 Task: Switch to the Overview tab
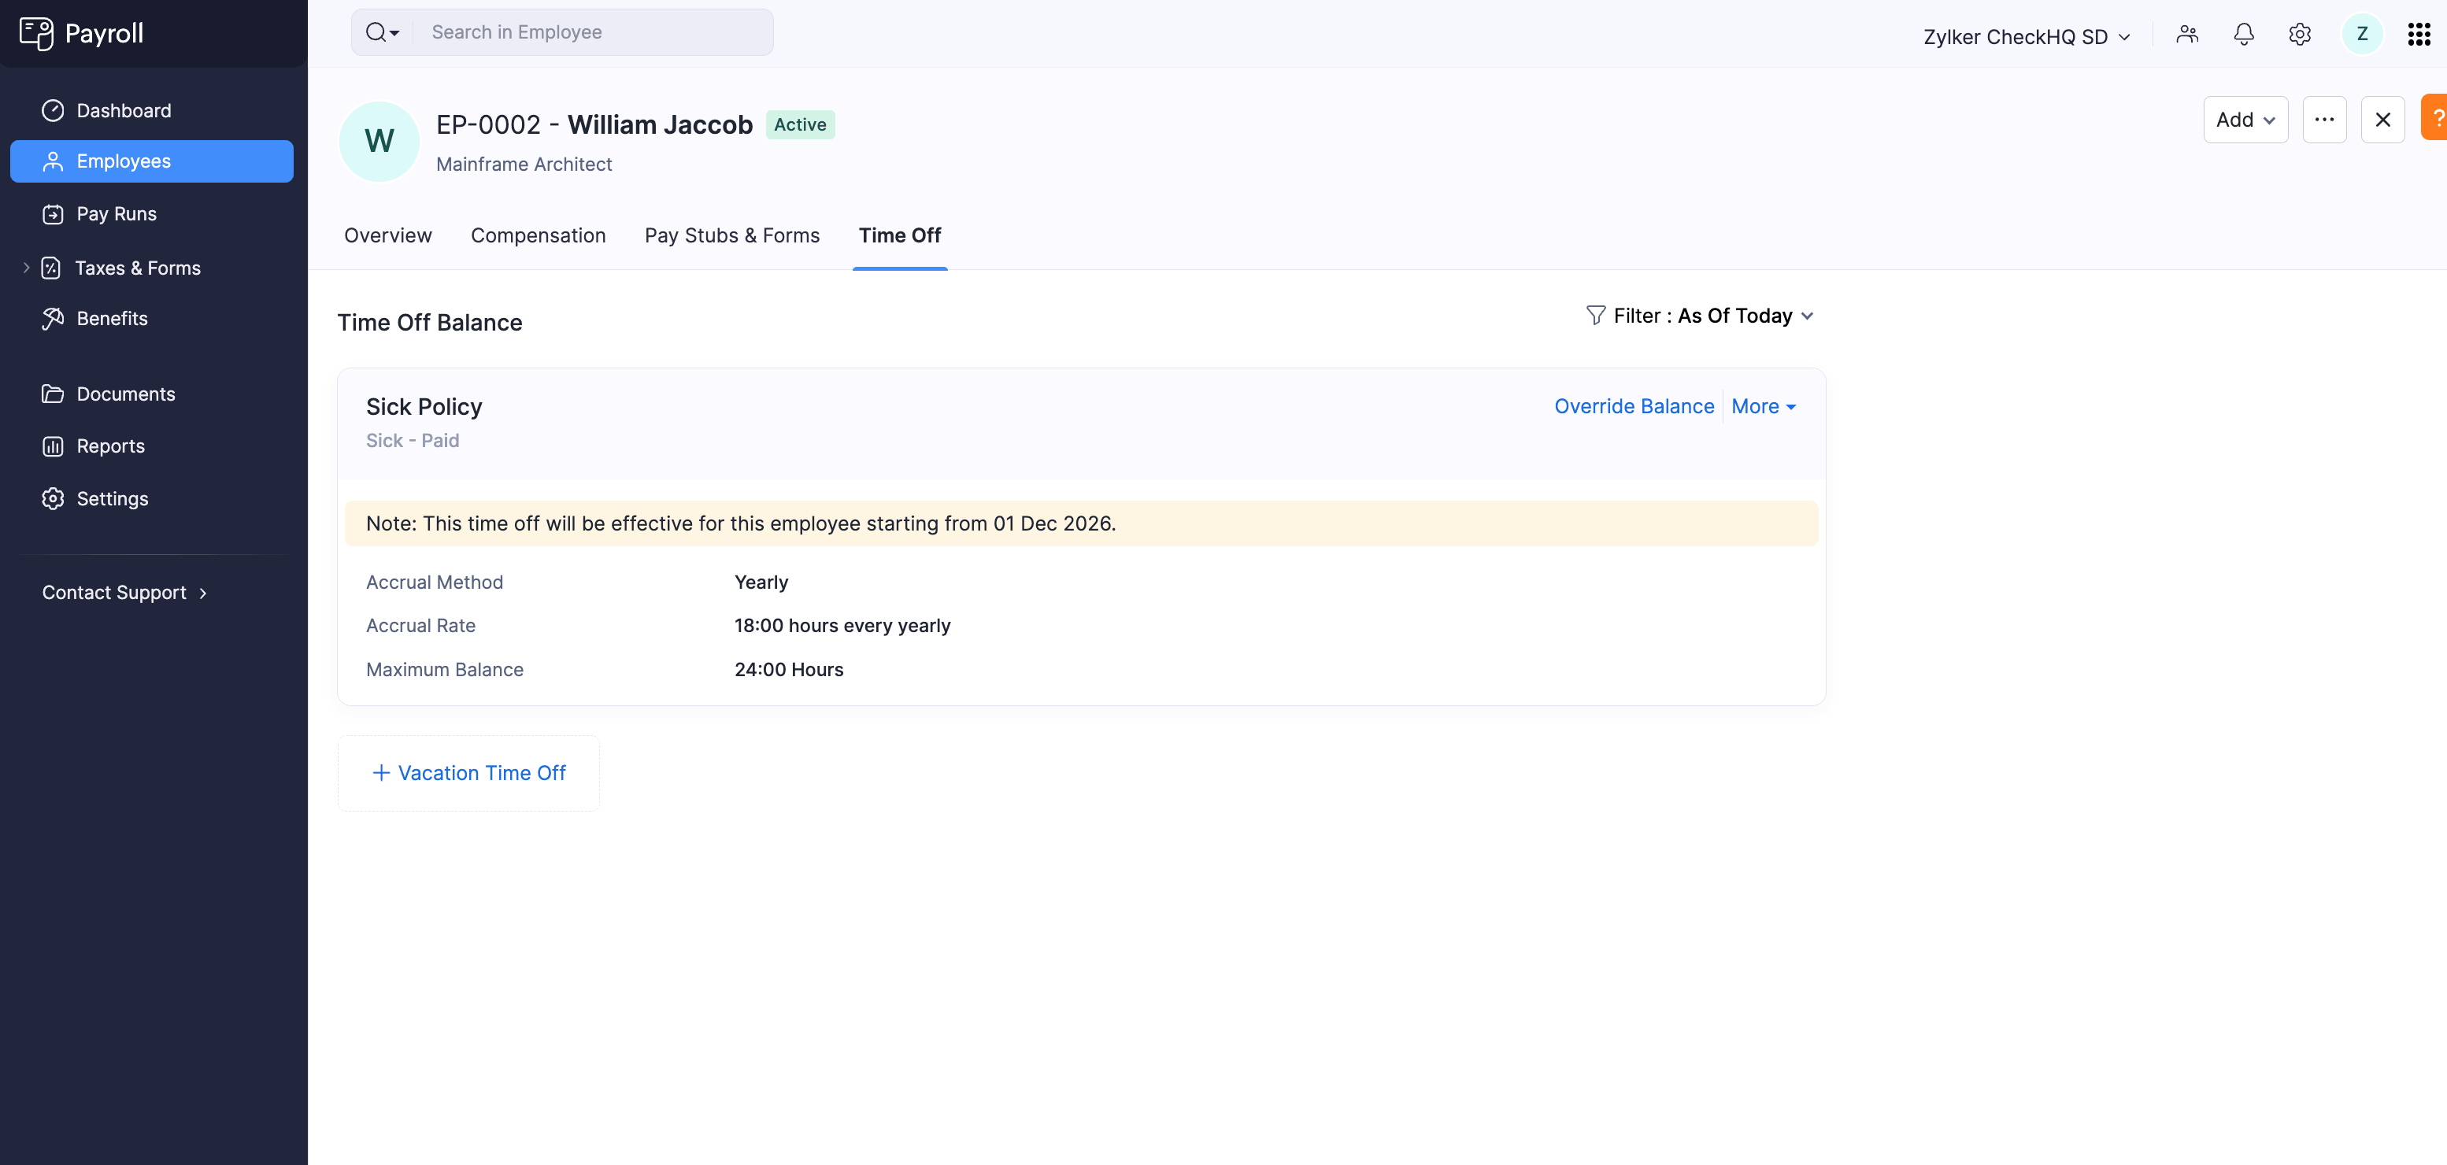pyautogui.click(x=387, y=235)
